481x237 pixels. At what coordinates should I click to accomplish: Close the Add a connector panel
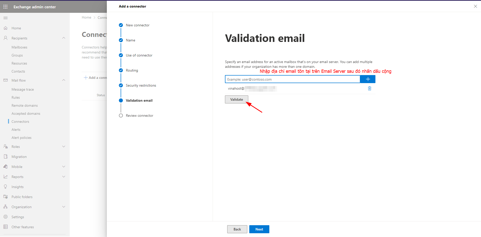point(475,6)
